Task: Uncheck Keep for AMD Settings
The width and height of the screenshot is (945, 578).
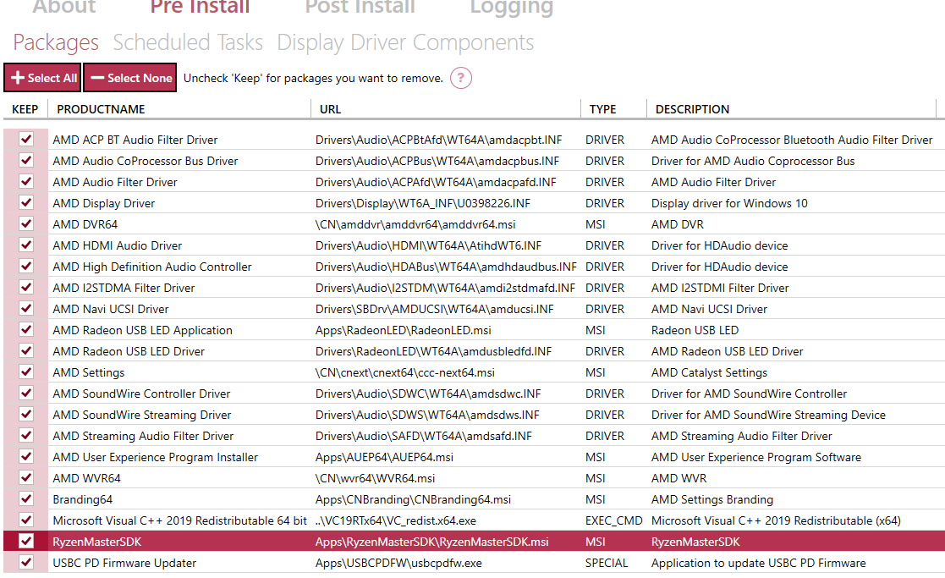Action: point(26,372)
